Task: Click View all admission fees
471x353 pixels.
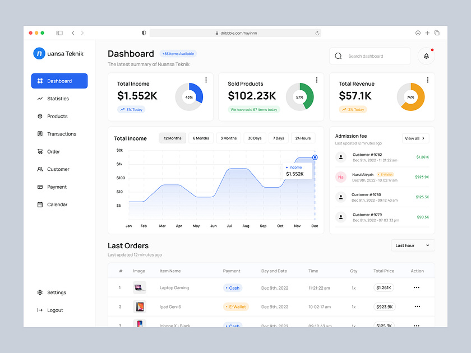Action: pos(415,137)
